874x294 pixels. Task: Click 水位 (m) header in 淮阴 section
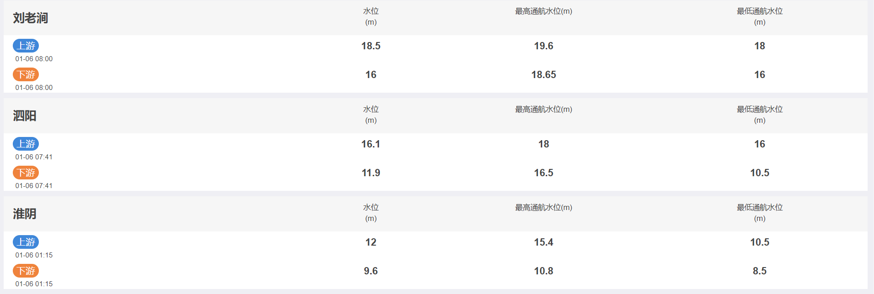[x=371, y=213]
